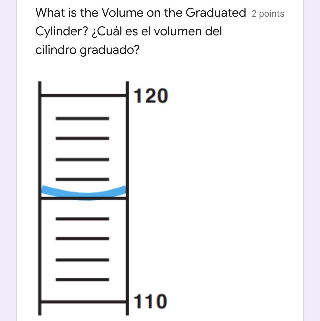Click the major graduation line at 110
This screenshot has width=320, height=321.
pos(83,301)
